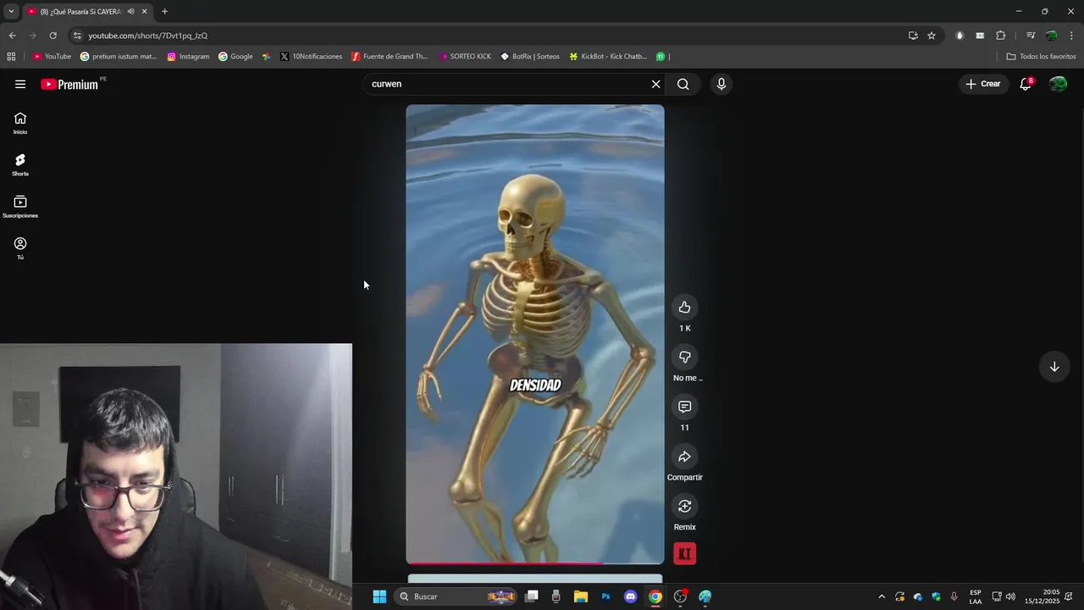Image resolution: width=1084 pixels, height=610 pixels.
Task: Open the Instagram bookmark
Action: pos(188,57)
